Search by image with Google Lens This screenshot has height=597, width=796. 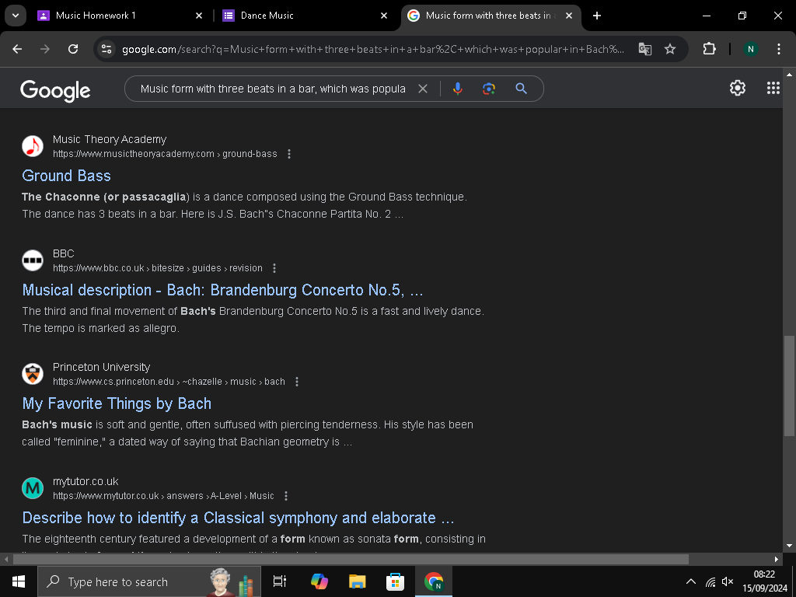tap(489, 89)
